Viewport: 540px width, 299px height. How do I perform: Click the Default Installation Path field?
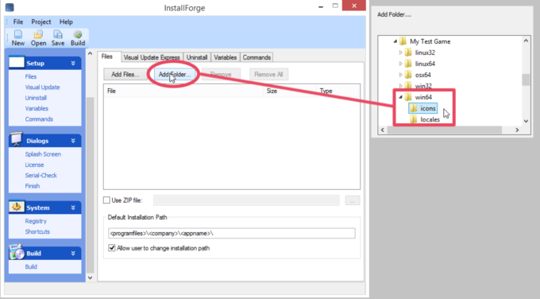tap(232, 233)
